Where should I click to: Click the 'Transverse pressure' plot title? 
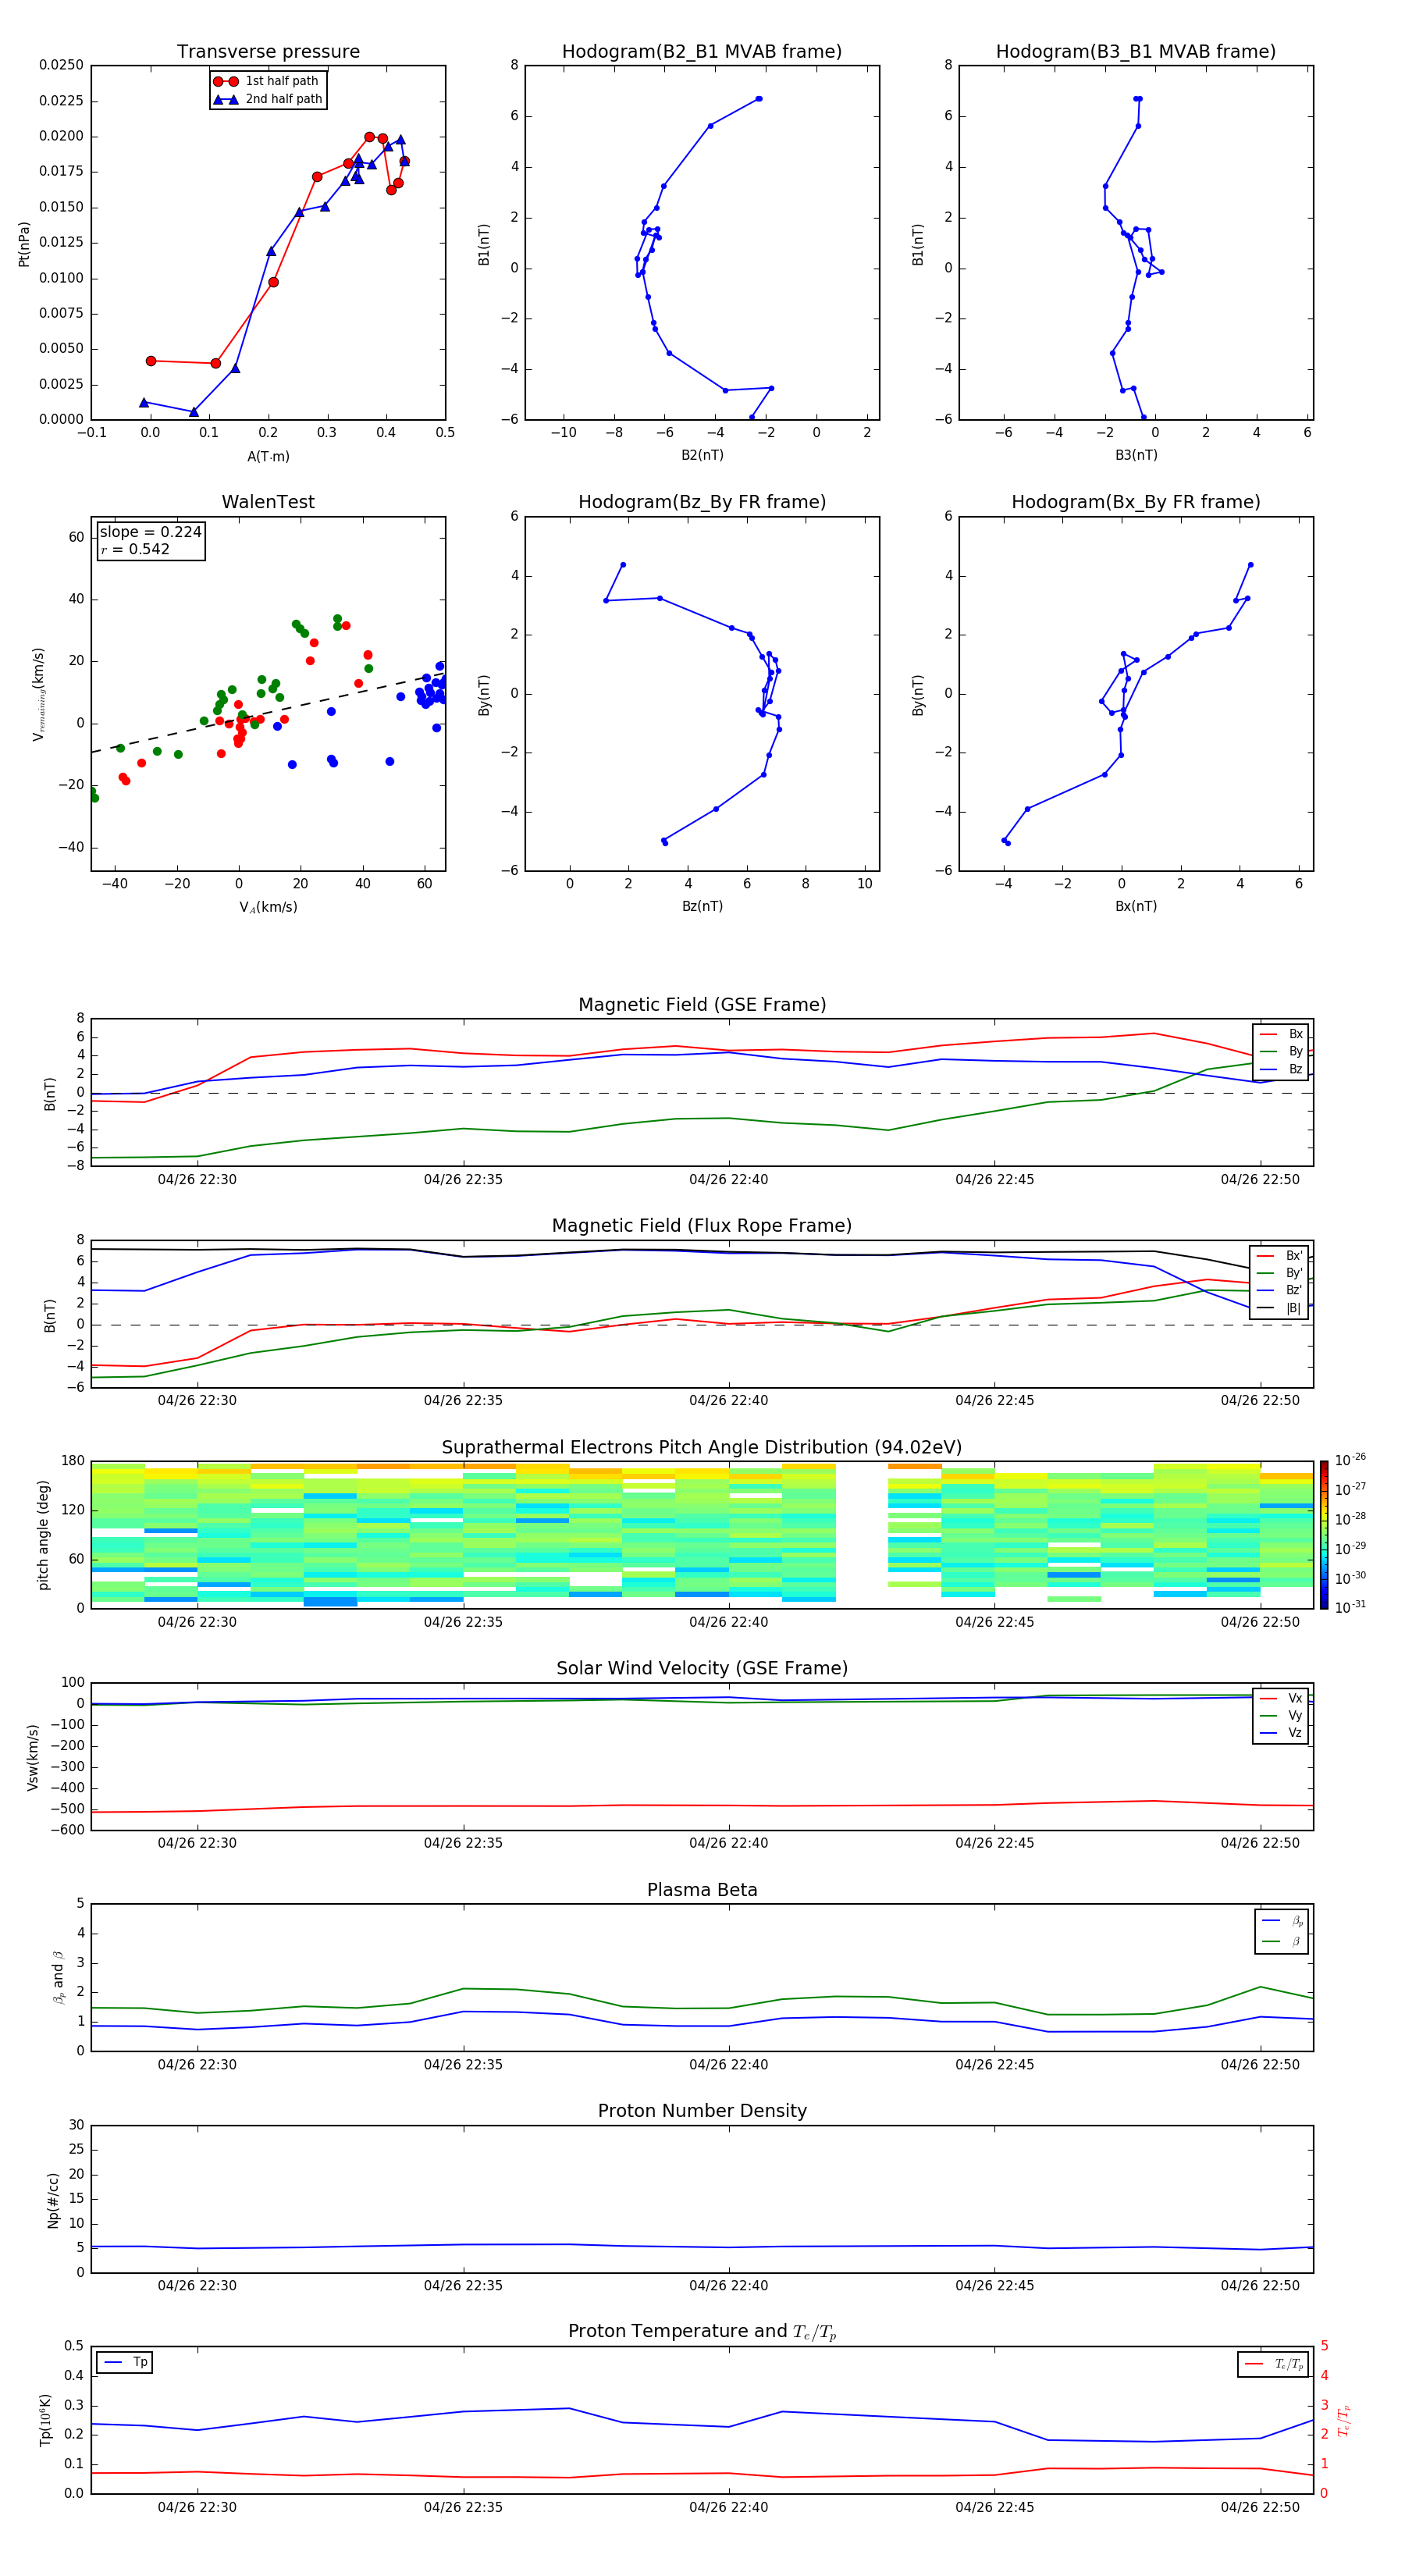[x=268, y=52]
